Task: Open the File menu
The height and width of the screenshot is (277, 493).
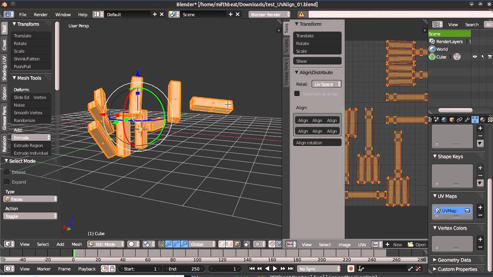Action: coord(23,14)
